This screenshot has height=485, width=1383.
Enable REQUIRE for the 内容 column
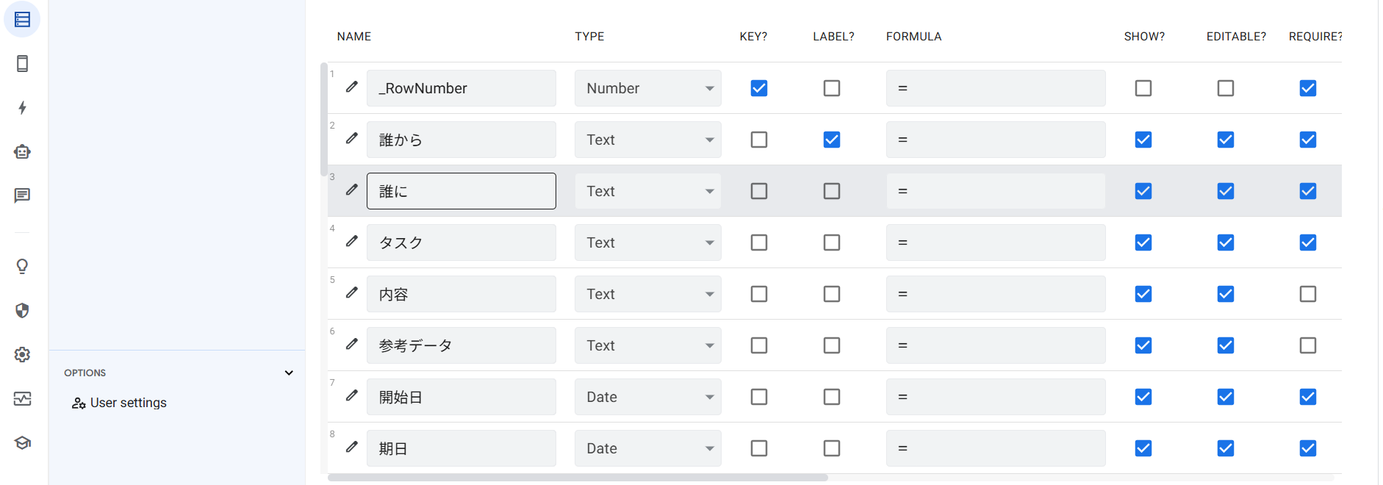coord(1308,294)
